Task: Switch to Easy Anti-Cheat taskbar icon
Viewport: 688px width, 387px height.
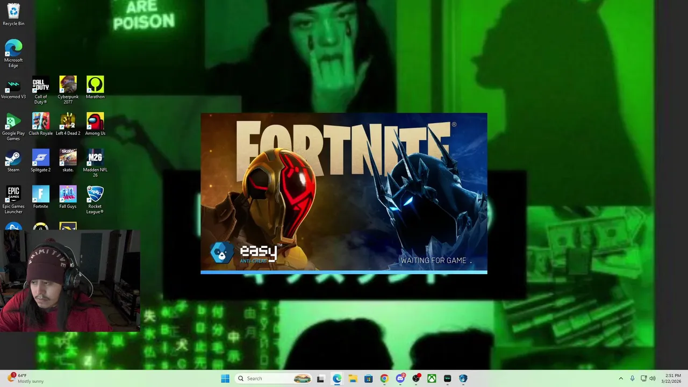Action: click(463, 378)
